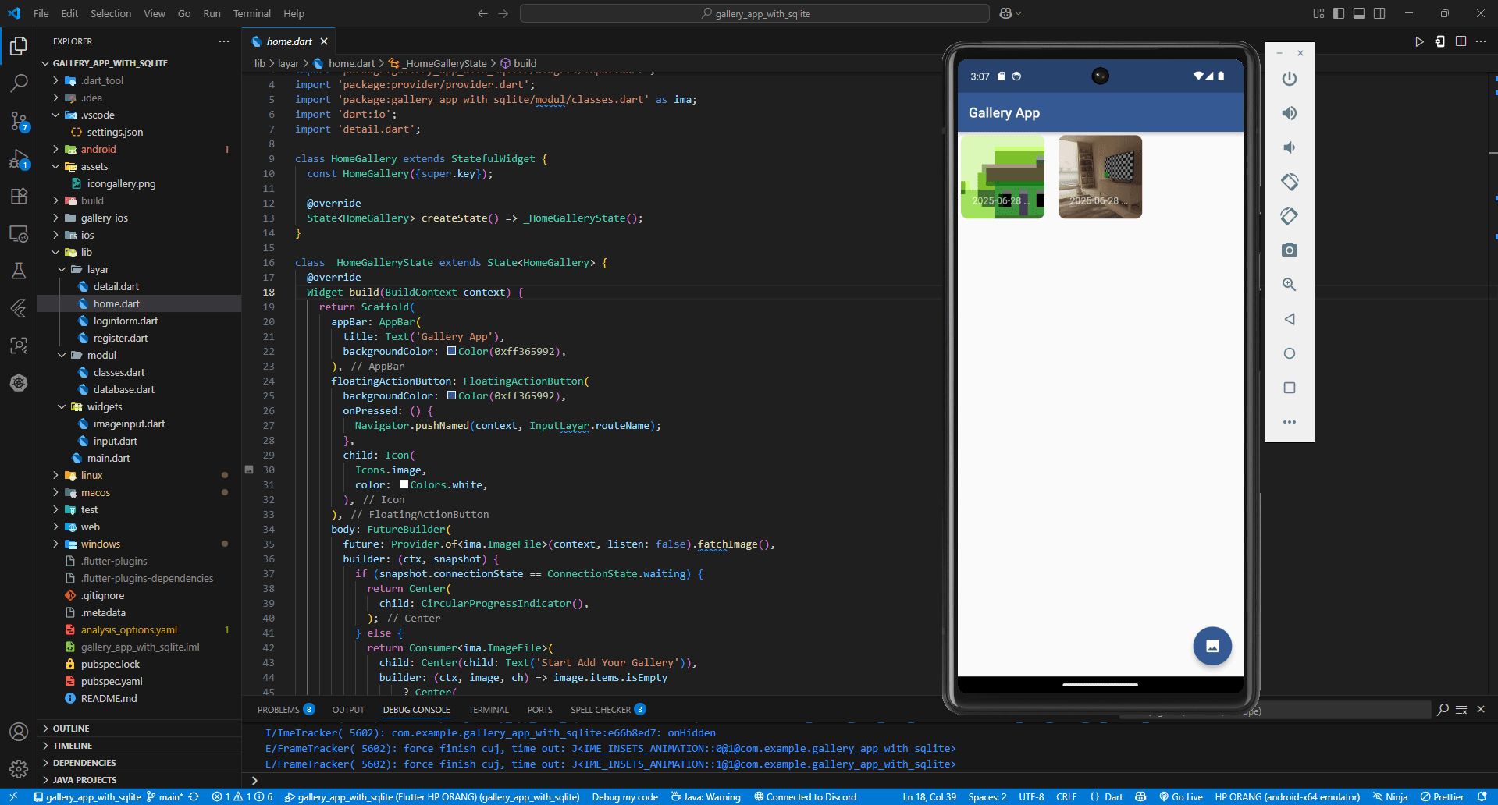Collapse the layar folder
The height and width of the screenshot is (805, 1498).
pos(98,269)
